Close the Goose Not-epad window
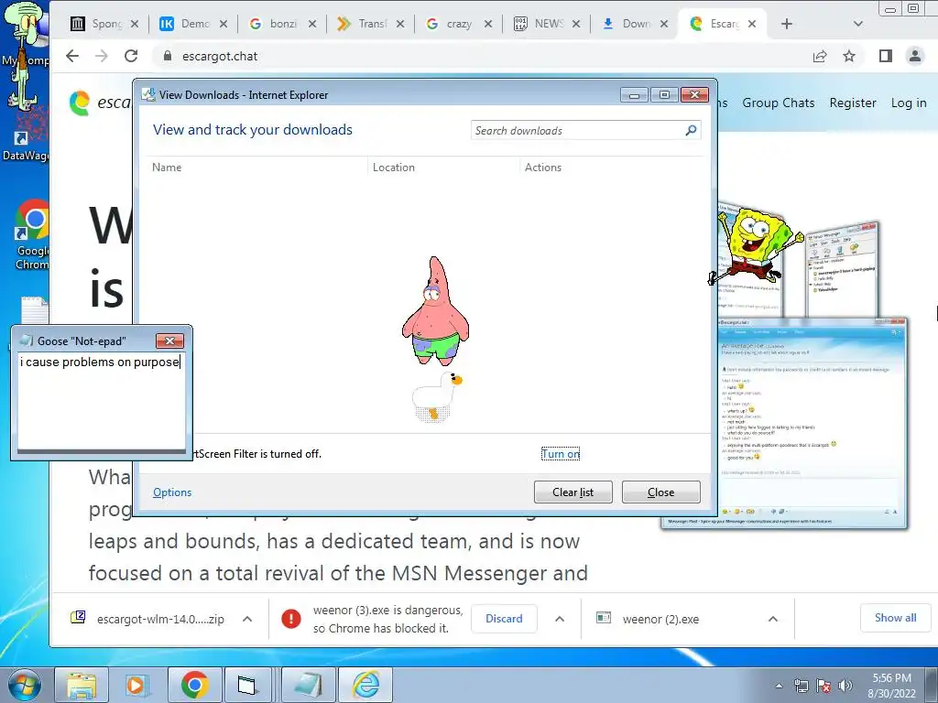The height and width of the screenshot is (703, 938). coord(169,341)
